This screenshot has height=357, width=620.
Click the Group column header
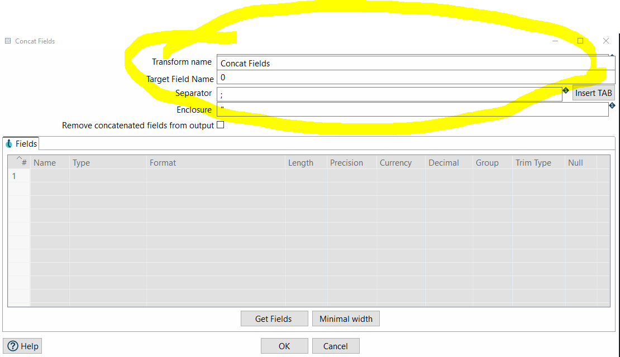point(492,162)
